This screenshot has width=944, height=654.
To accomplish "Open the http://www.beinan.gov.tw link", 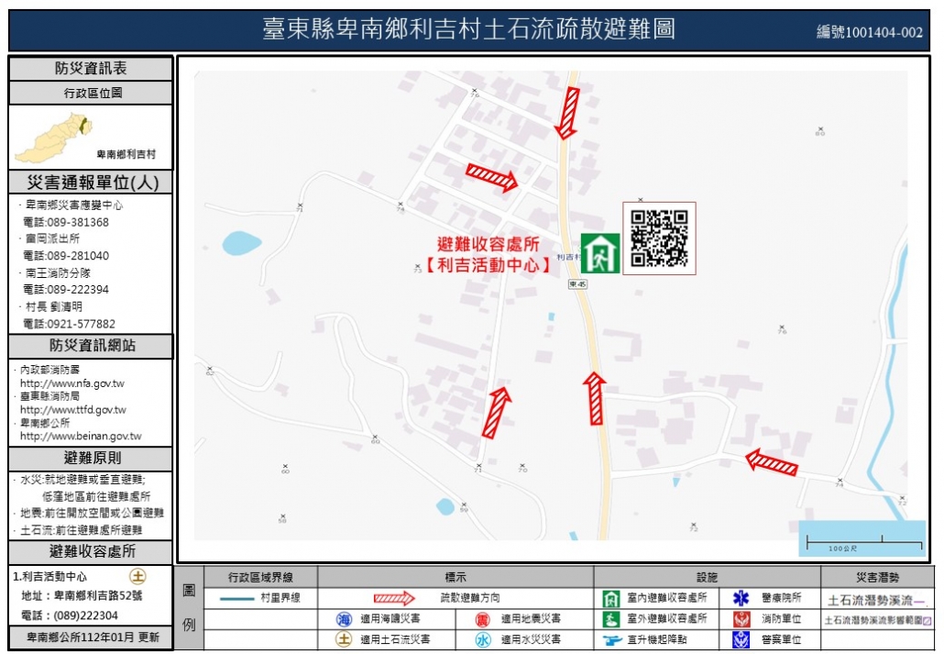I will (x=81, y=436).
